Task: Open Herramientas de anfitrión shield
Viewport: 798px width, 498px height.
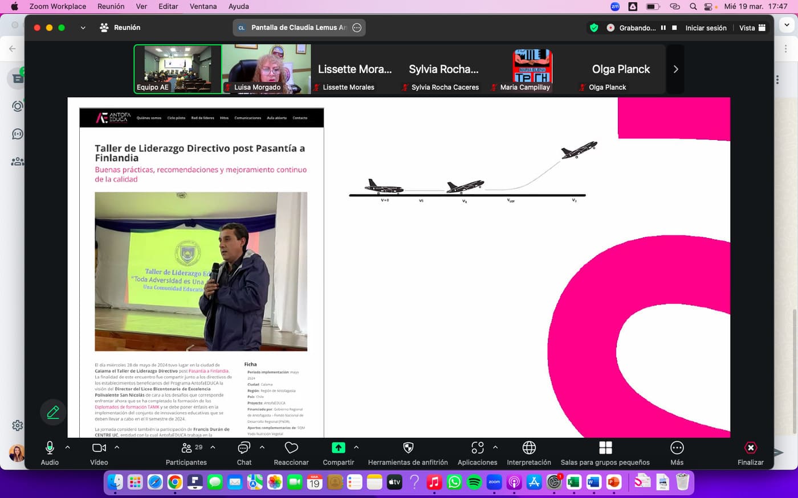Action: coord(408,453)
